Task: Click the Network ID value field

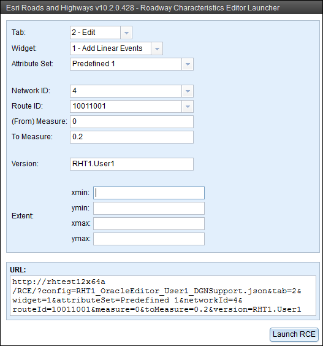Action: click(126, 91)
